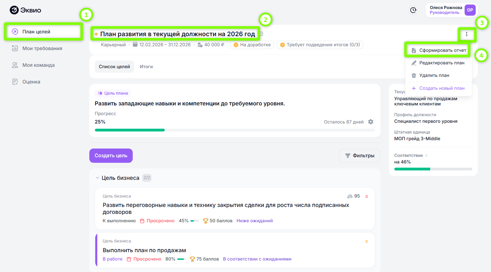This screenshot has width=491, height=272.
Task: Choose Редактировать план in the menu
Action: 439,63
